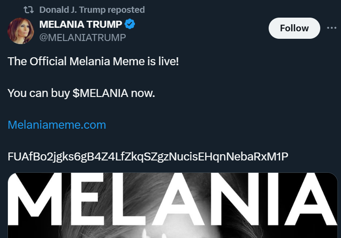This screenshot has height=238, width=341.
Task: Open Donald J. Trump's name in repost notice
Action: pyautogui.click(x=72, y=10)
